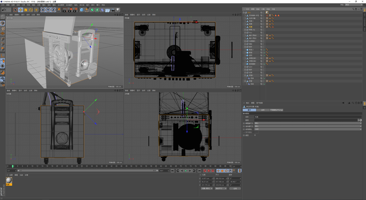This screenshot has width=366, height=200.
Task: Toggle Z-axis lock
Action: (53, 10)
